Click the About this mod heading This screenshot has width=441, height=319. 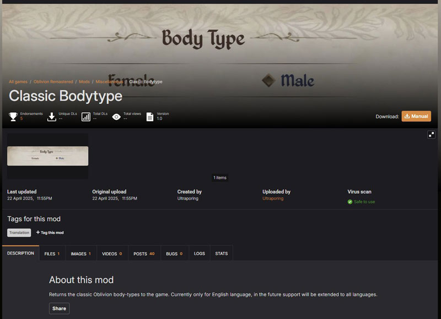click(x=81, y=280)
